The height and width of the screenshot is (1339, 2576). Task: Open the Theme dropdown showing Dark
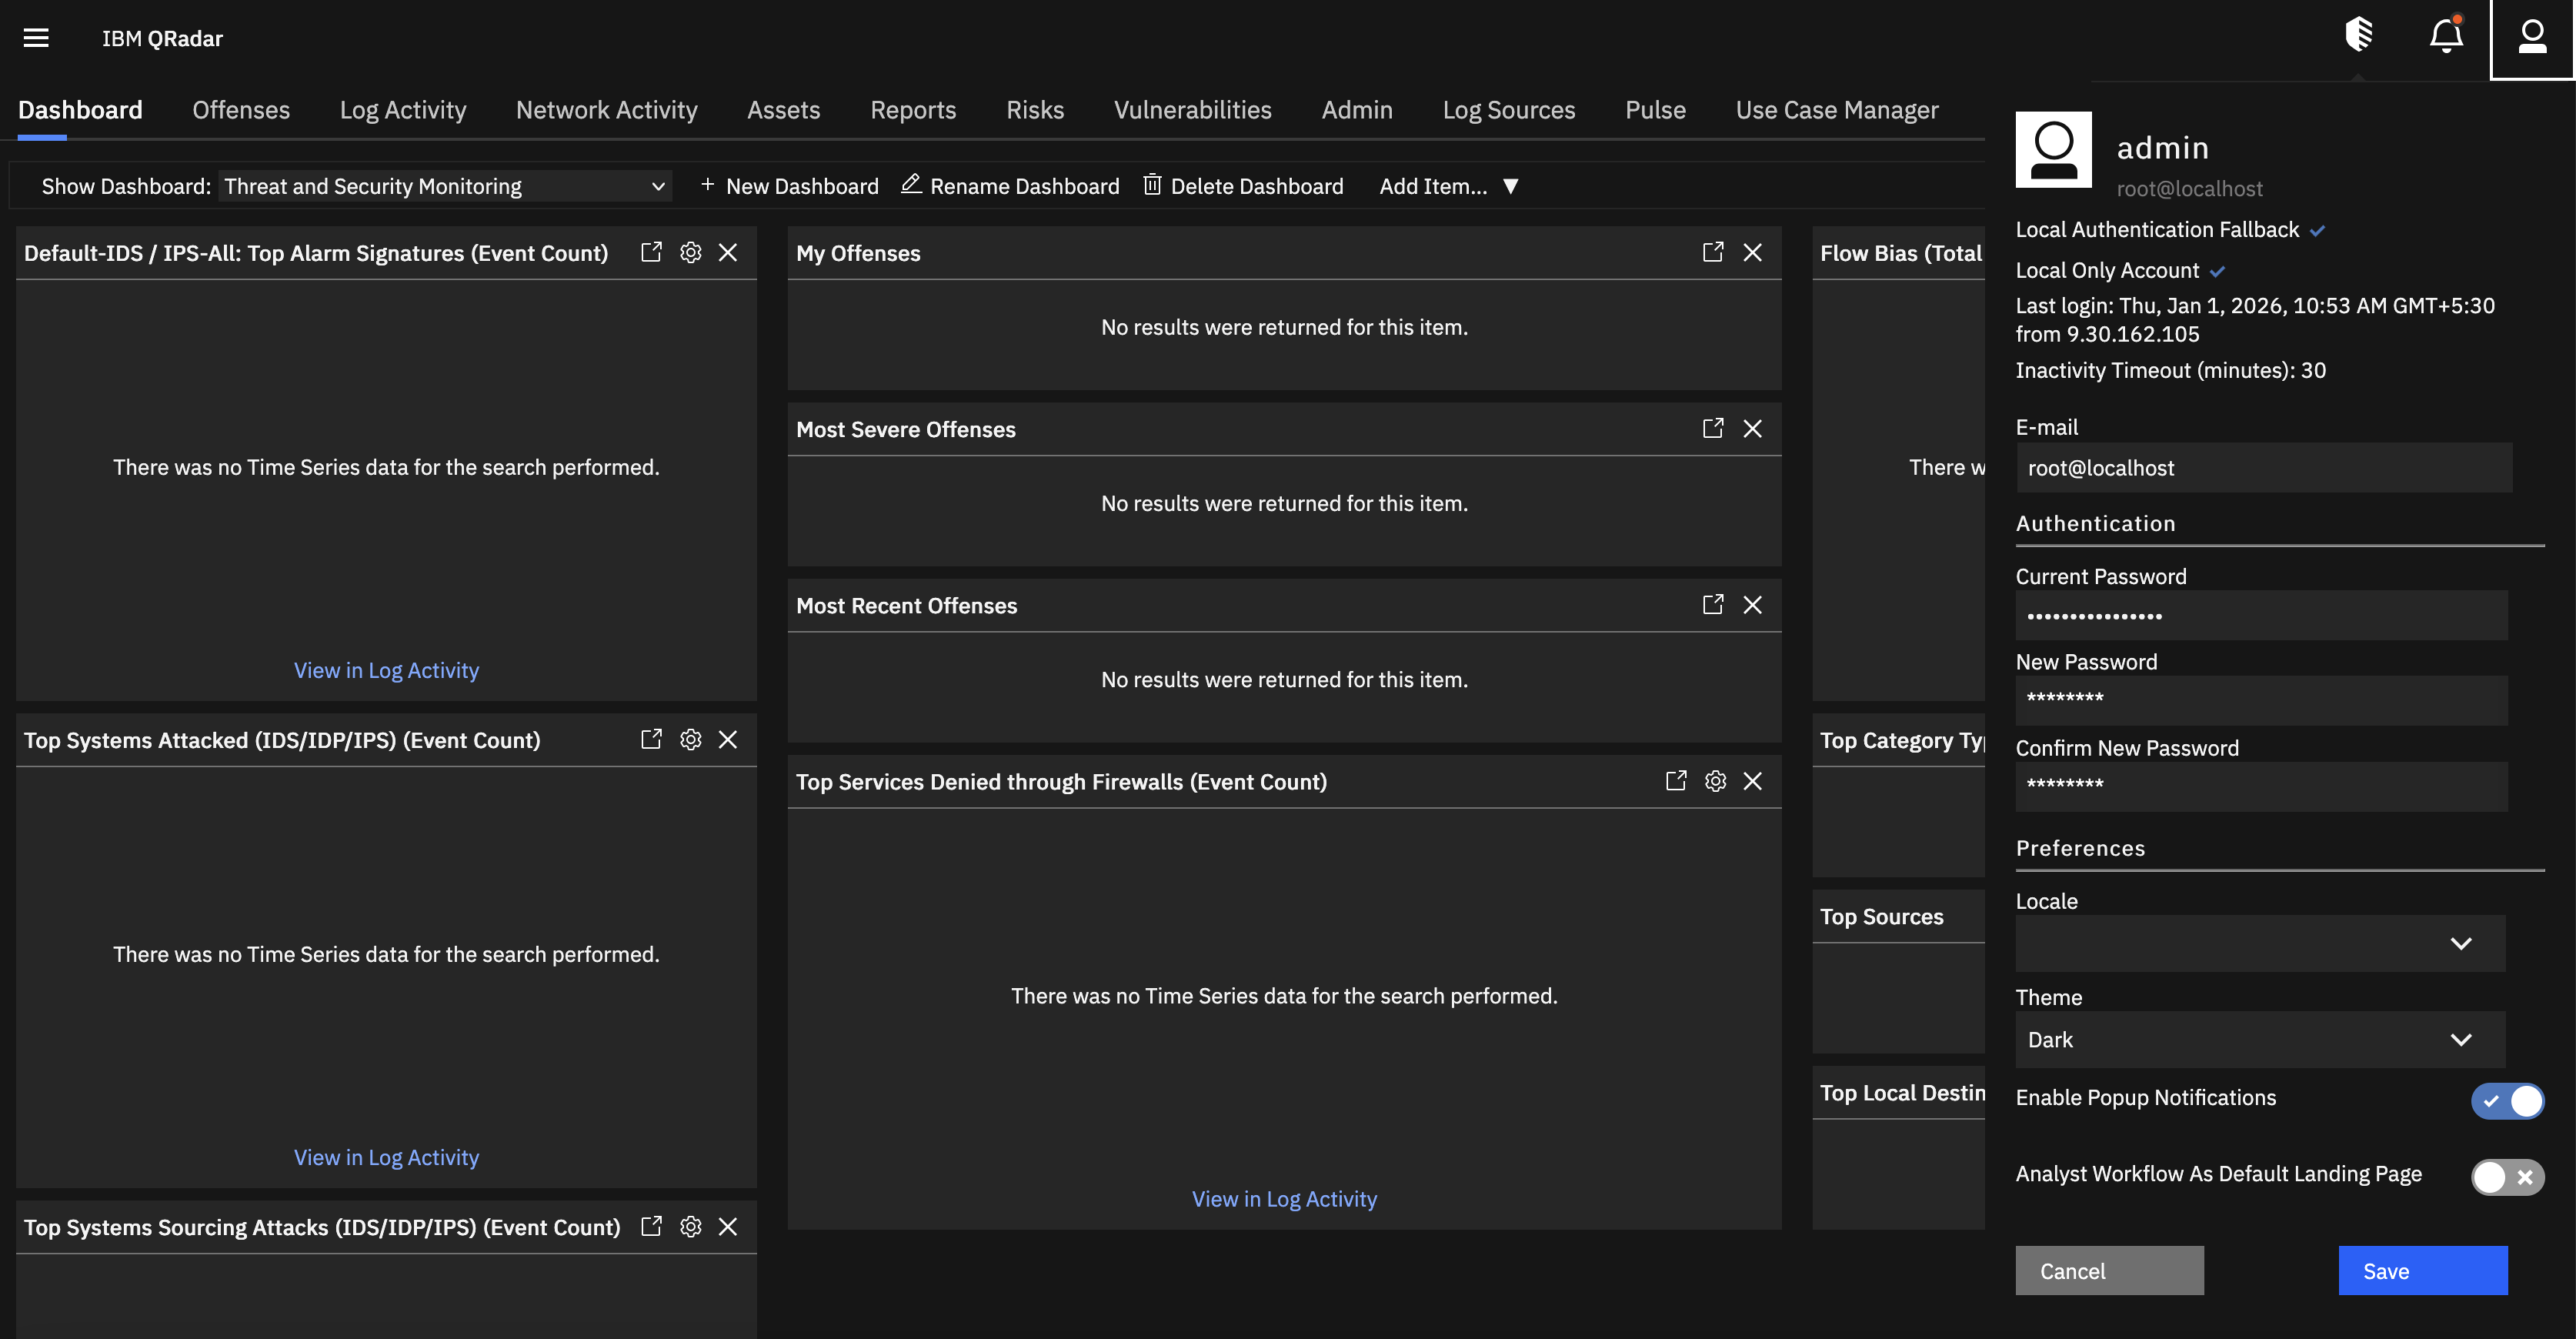click(2260, 1040)
